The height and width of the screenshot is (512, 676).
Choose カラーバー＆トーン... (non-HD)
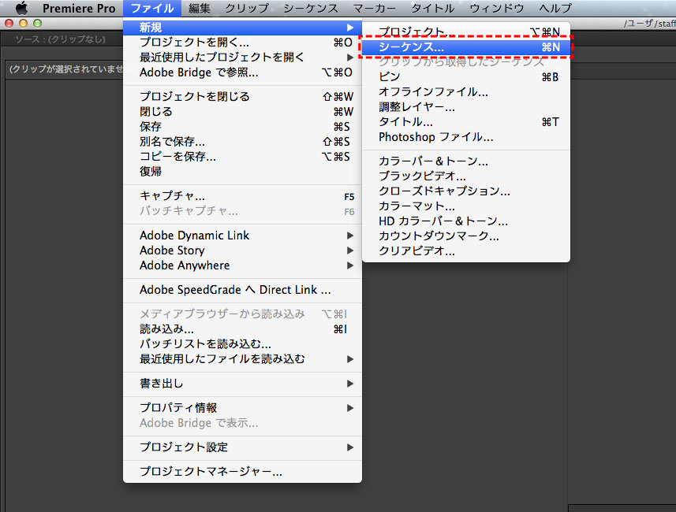click(x=466, y=161)
